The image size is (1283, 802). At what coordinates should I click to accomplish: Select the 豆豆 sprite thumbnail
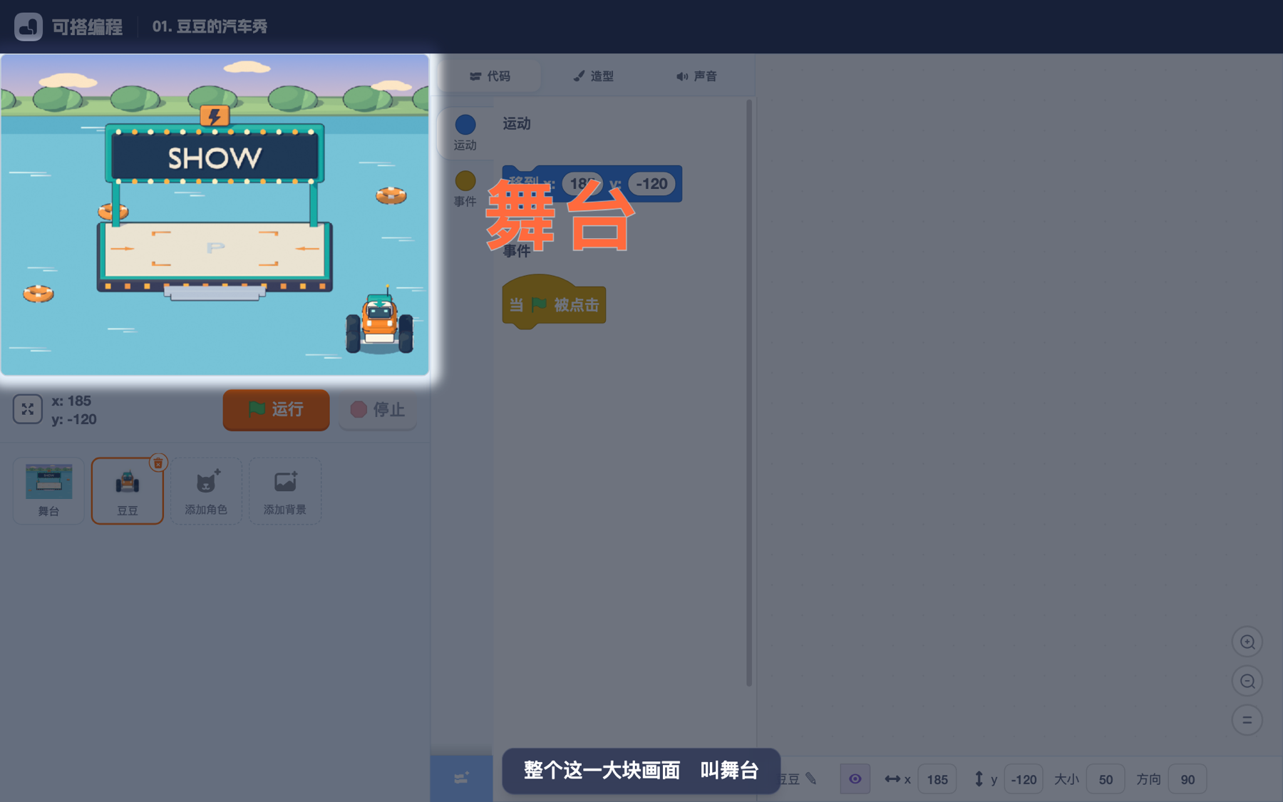[128, 490]
